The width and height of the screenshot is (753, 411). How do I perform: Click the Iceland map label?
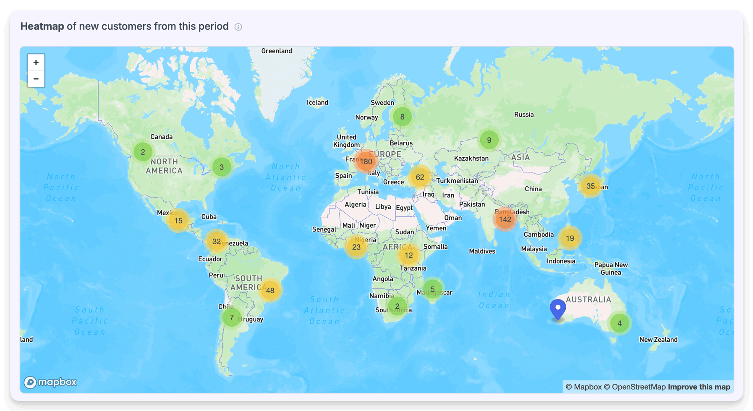pyautogui.click(x=317, y=102)
